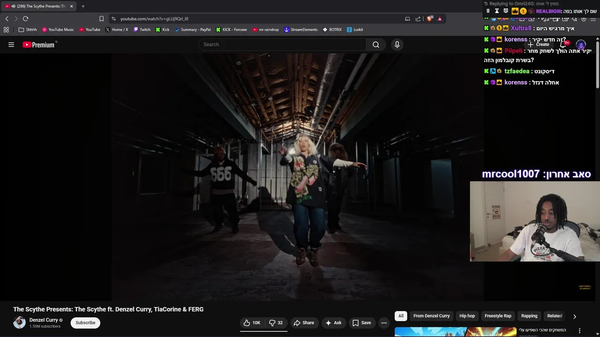Open the Twitch bookmark
The image size is (600, 337).
click(x=142, y=29)
